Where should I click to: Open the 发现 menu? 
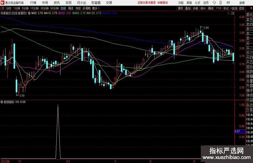69,3
